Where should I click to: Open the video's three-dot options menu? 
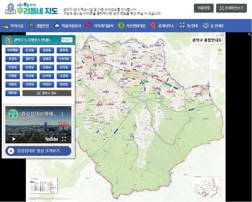click(64, 114)
